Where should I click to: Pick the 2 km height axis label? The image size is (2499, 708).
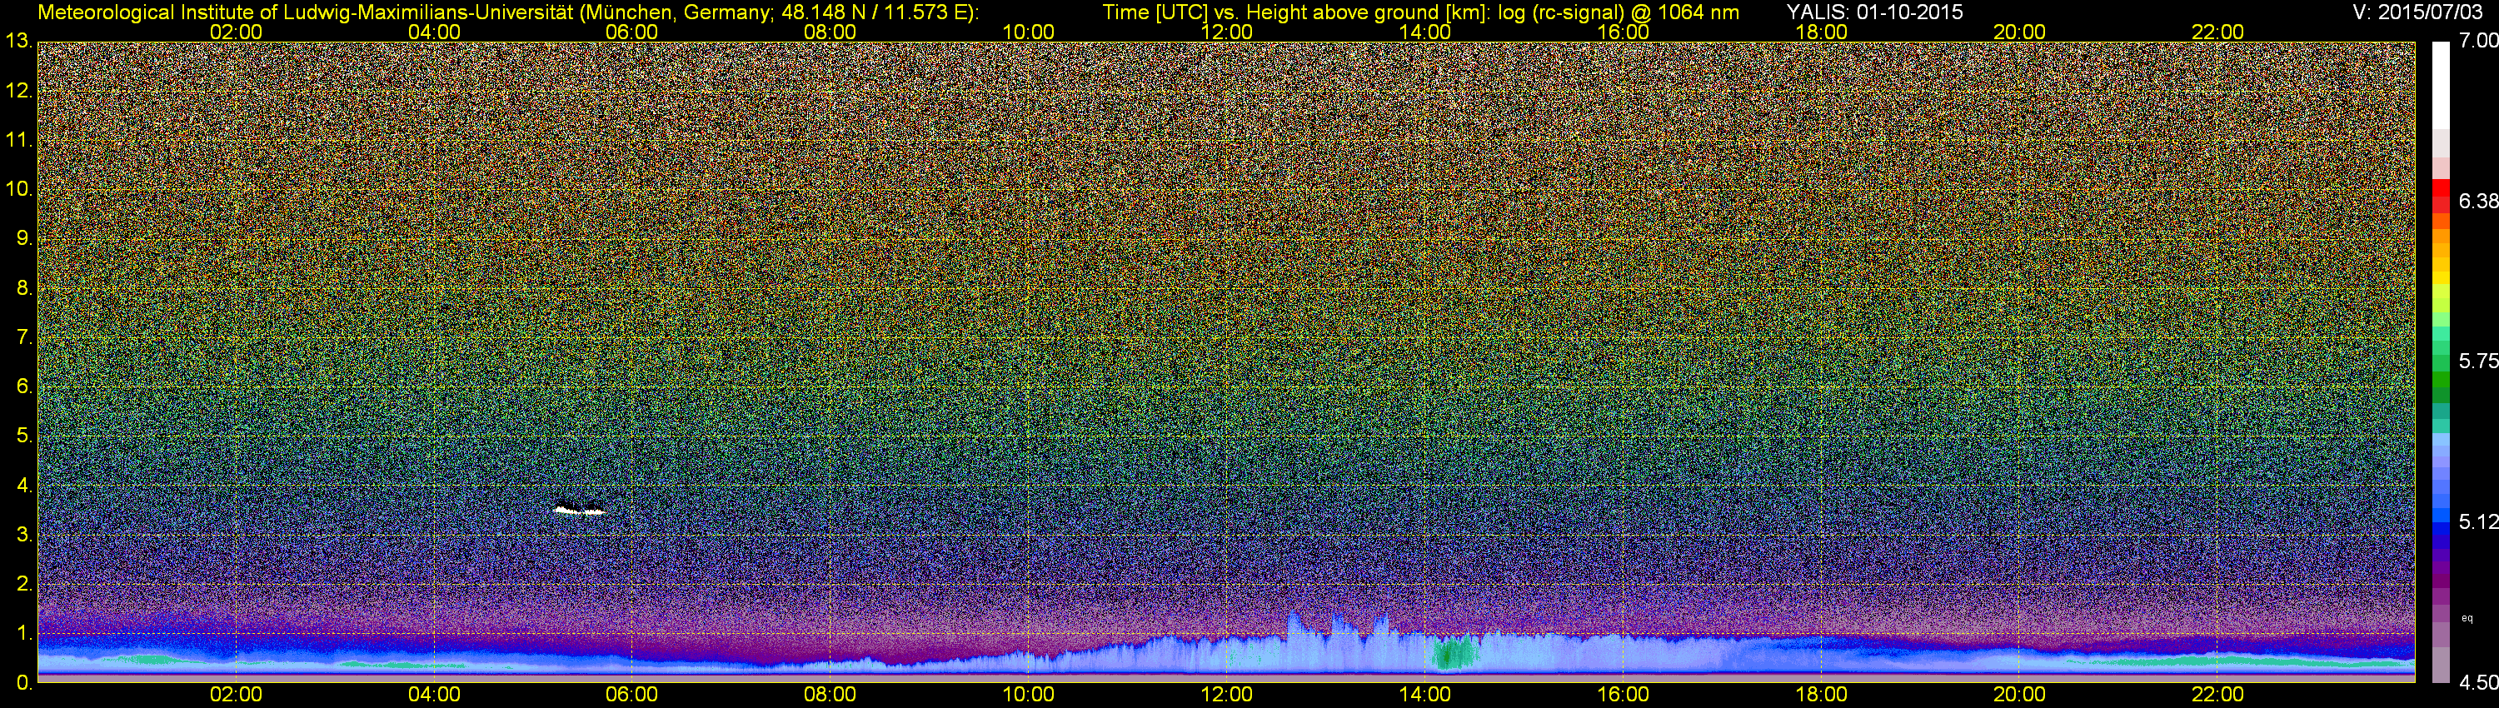coord(24,584)
